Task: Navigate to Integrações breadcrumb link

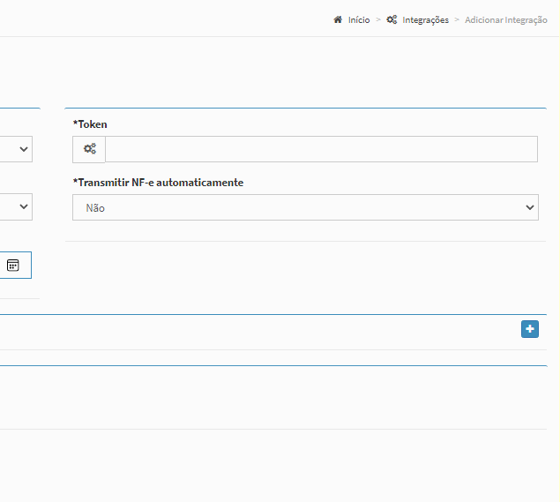Action: tap(425, 19)
